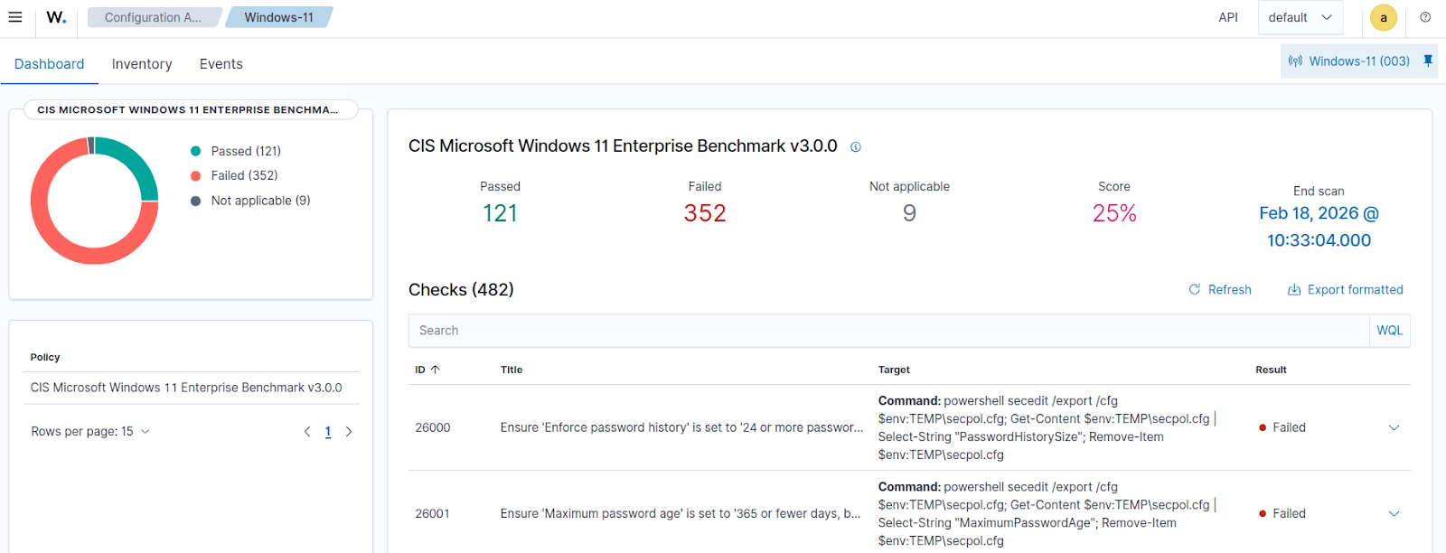
Task: Click the Not applicable count 9
Action: 909,213
